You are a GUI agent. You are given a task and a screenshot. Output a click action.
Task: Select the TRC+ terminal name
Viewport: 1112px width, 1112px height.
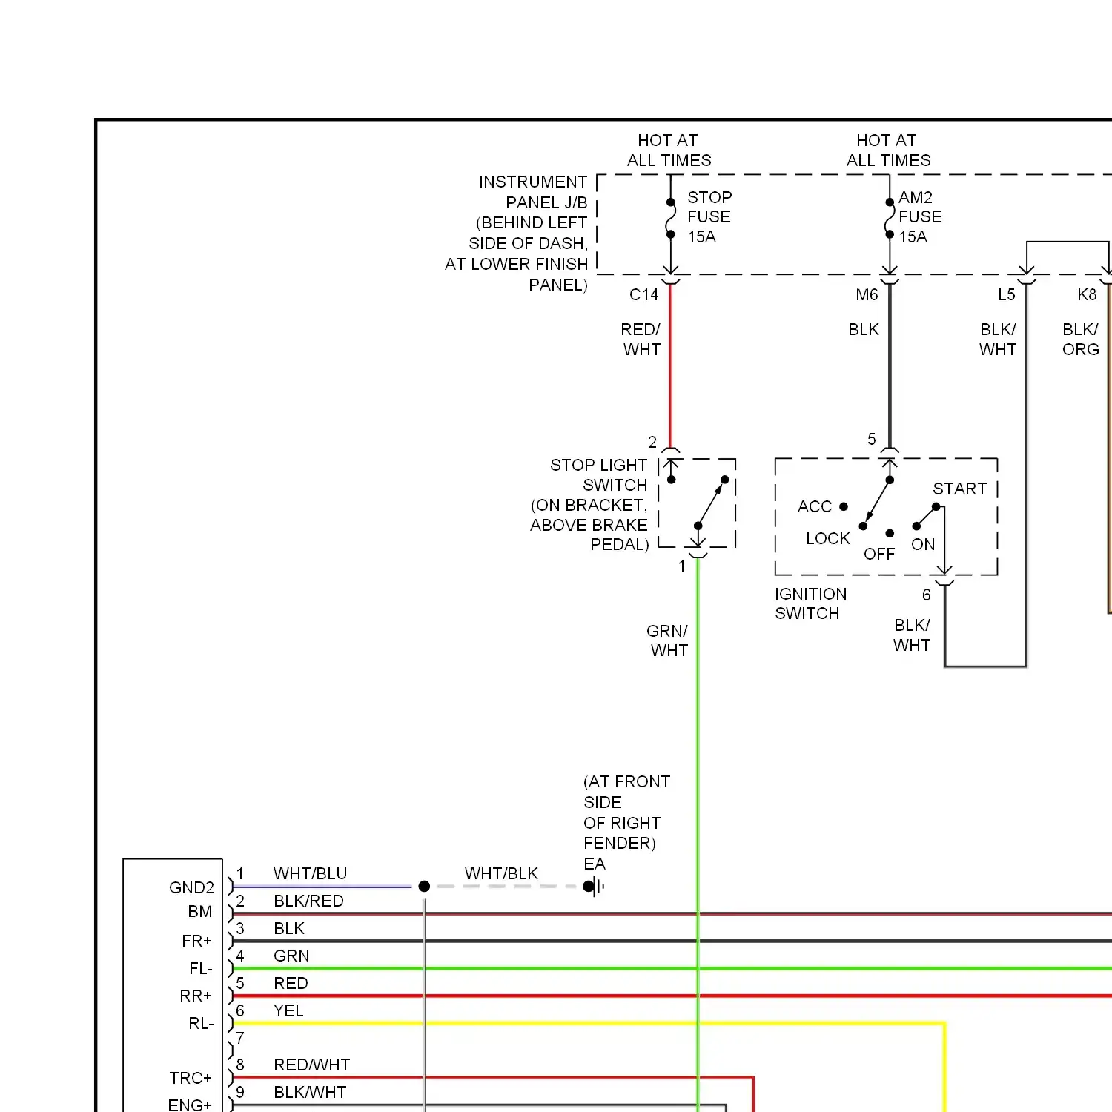point(191,1079)
